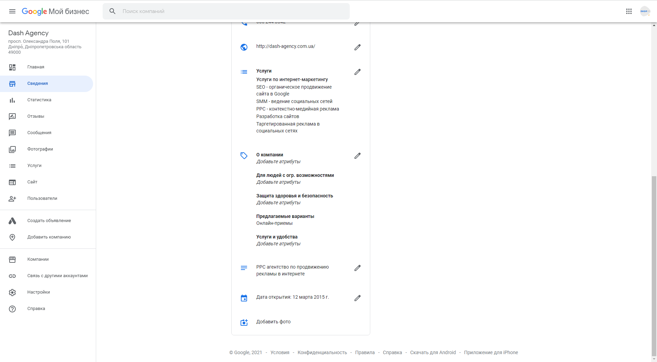Open Связь с другими аккаунтами
Viewport: 657px width, 362px height.
pos(47,276)
